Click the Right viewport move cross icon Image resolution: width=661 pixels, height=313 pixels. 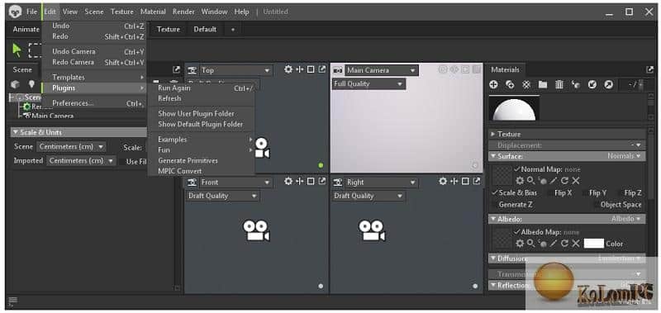454,181
